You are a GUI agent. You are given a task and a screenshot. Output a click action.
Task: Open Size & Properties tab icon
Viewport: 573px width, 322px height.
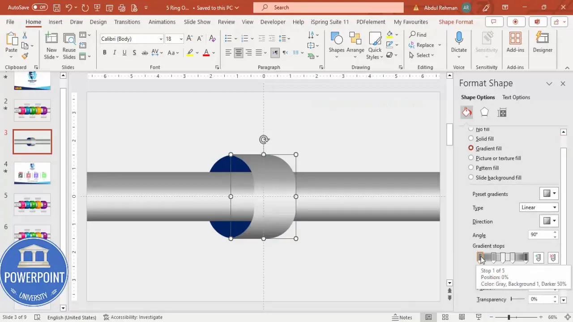[502, 112]
